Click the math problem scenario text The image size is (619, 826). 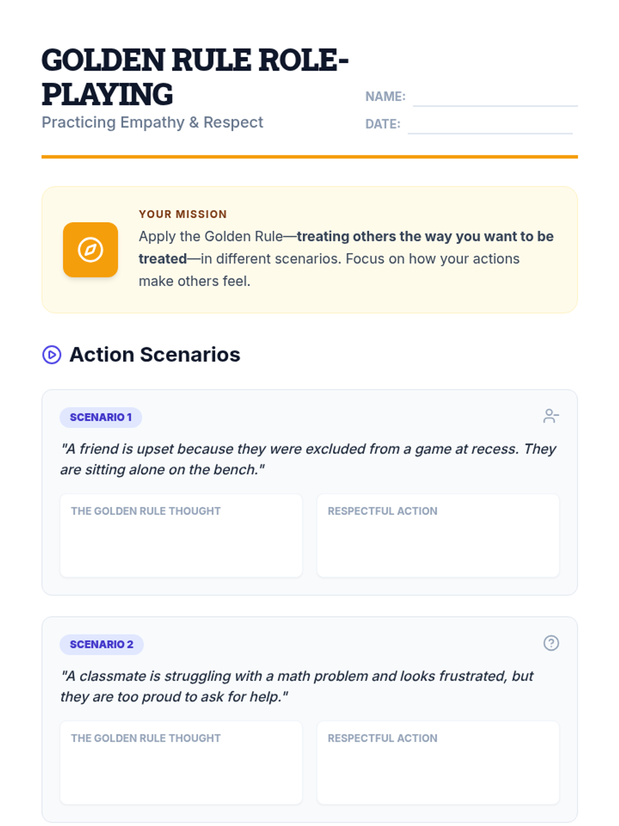tap(297, 686)
